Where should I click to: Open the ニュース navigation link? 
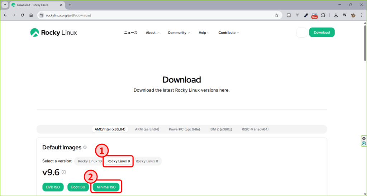[130, 33]
